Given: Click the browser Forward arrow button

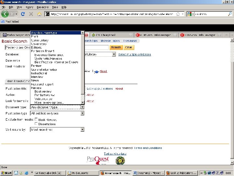Looking at the screenshot, I should click(12, 14).
